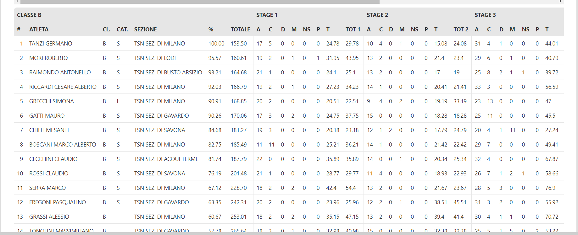The width and height of the screenshot is (578, 235).
Task: Click the TOTALE column header
Action: (240, 29)
